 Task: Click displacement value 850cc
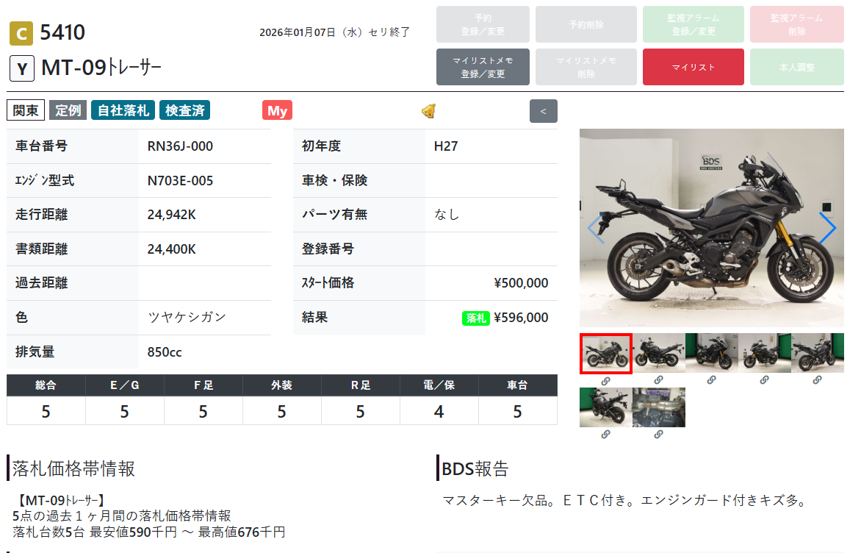164,352
